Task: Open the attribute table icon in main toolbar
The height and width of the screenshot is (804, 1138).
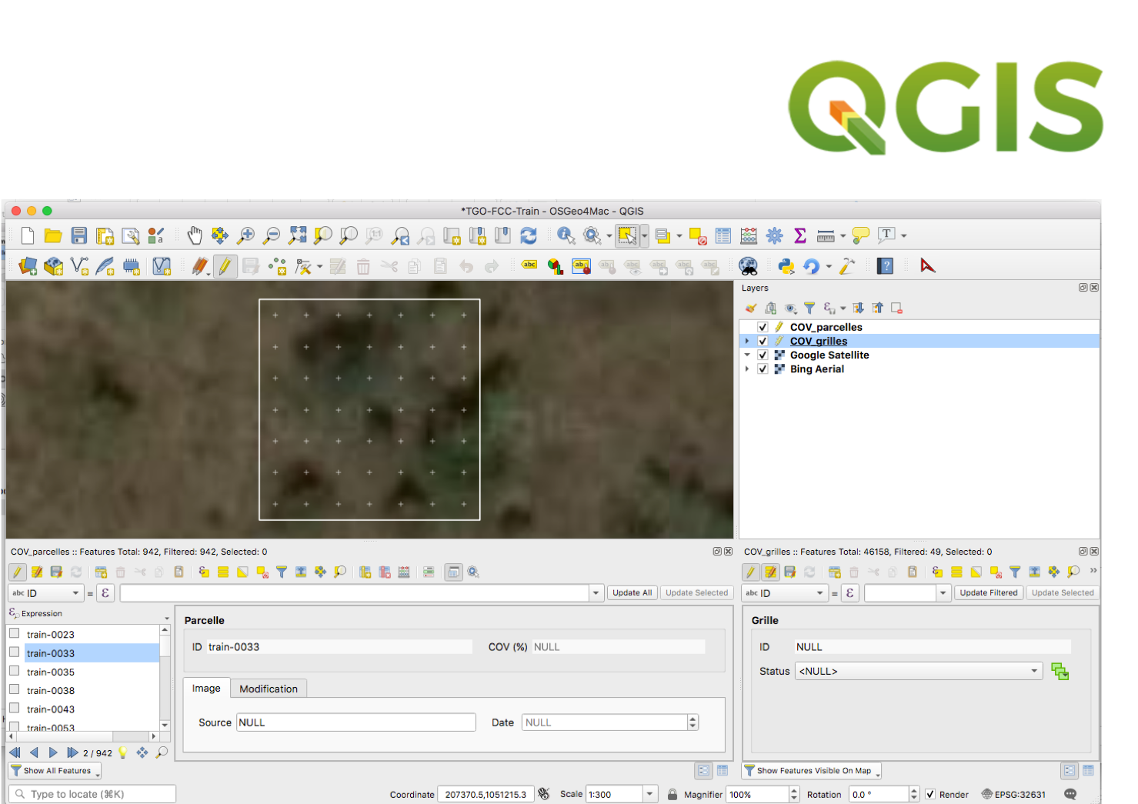Action: [723, 235]
